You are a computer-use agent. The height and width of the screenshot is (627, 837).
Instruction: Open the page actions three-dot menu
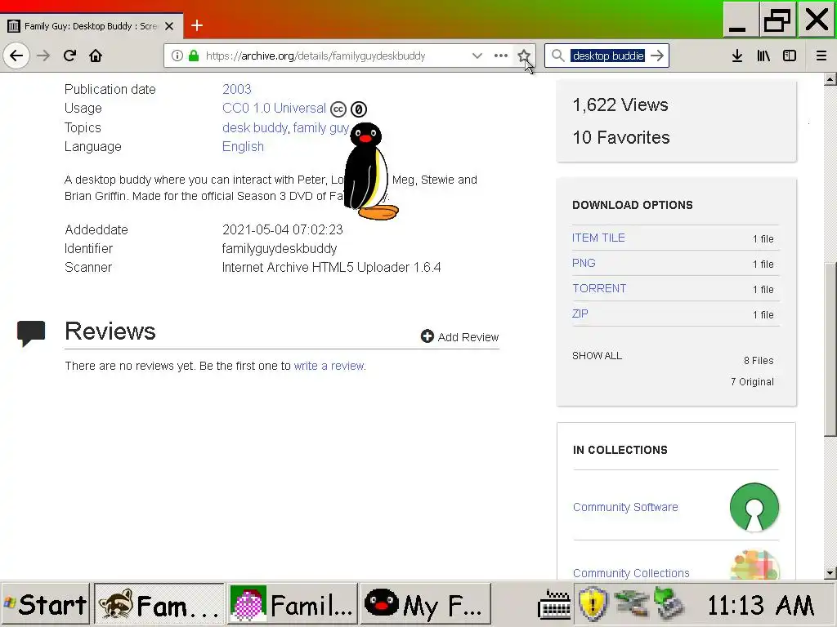coord(501,56)
